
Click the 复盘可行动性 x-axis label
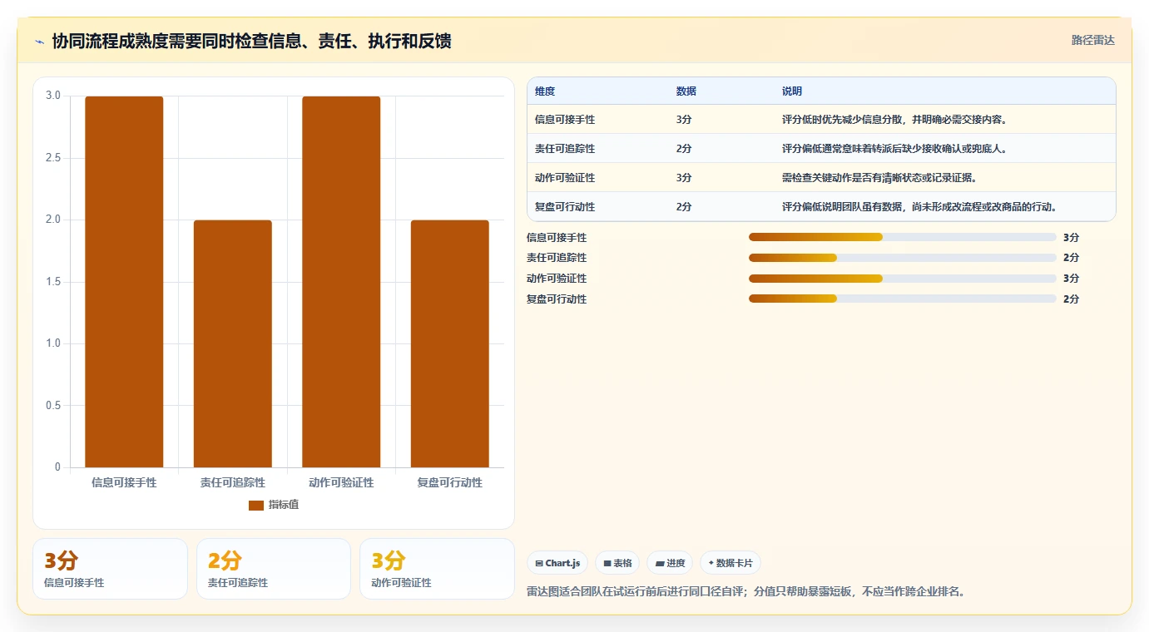point(449,482)
